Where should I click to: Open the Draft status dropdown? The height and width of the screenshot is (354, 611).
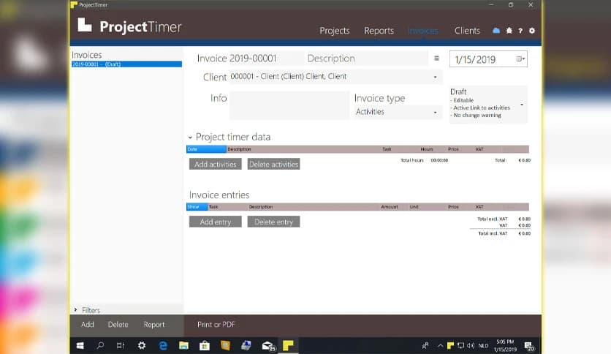521,105
